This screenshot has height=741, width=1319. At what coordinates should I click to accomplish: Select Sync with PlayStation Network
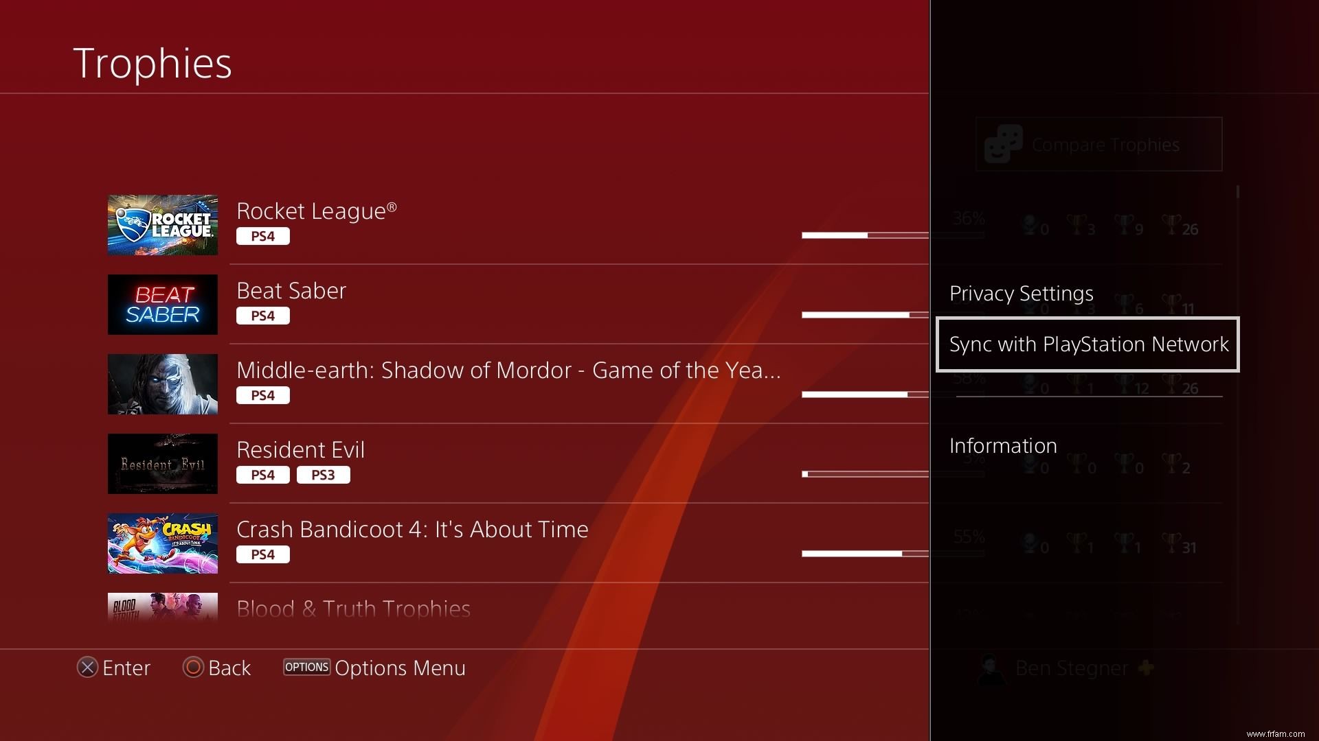(1087, 344)
